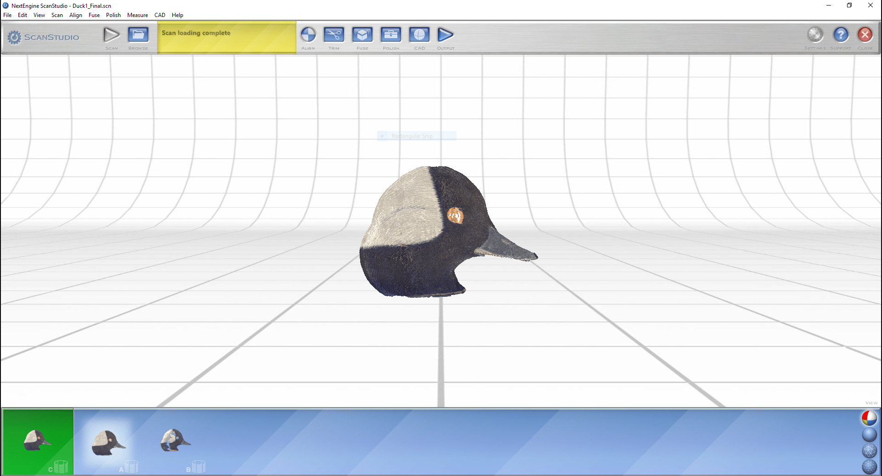Open the Scan menu
882x476 pixels.
point(57,15)
